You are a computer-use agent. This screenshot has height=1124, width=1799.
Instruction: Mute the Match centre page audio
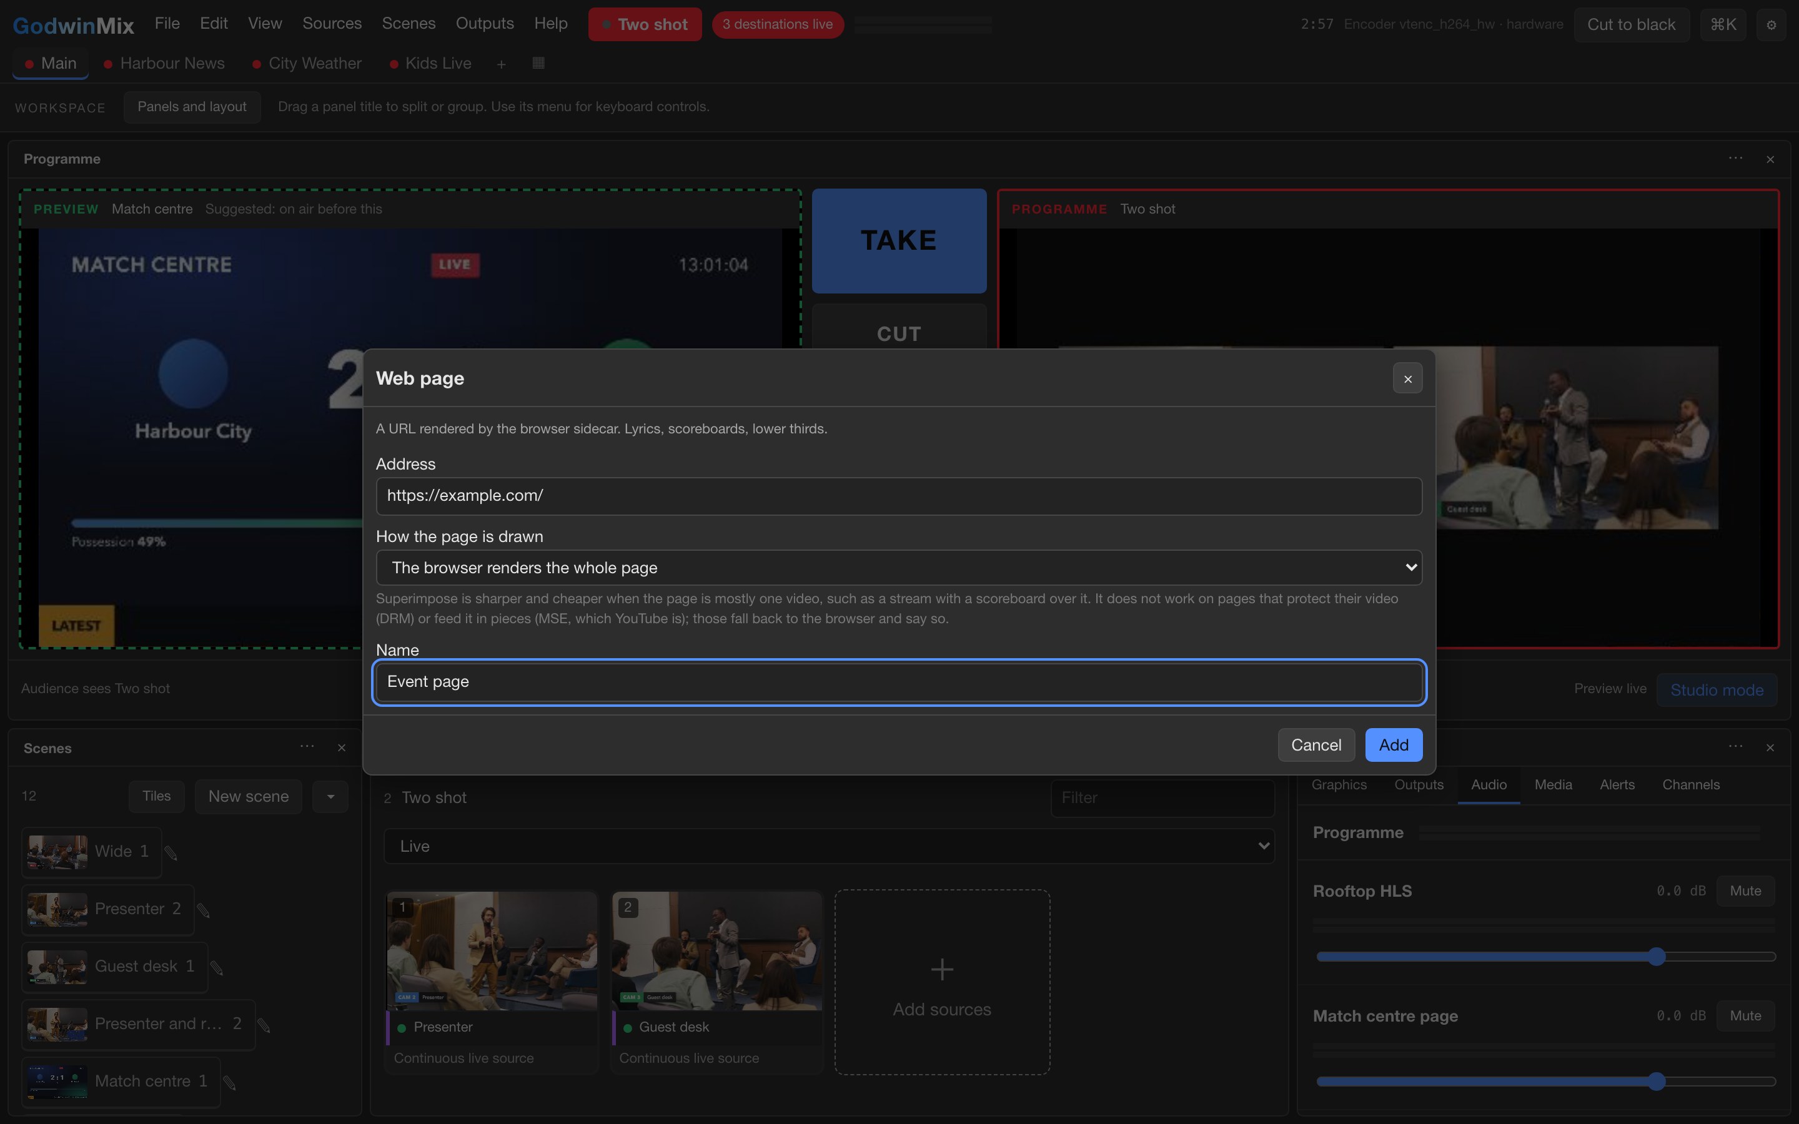tap(1745, 1015)
